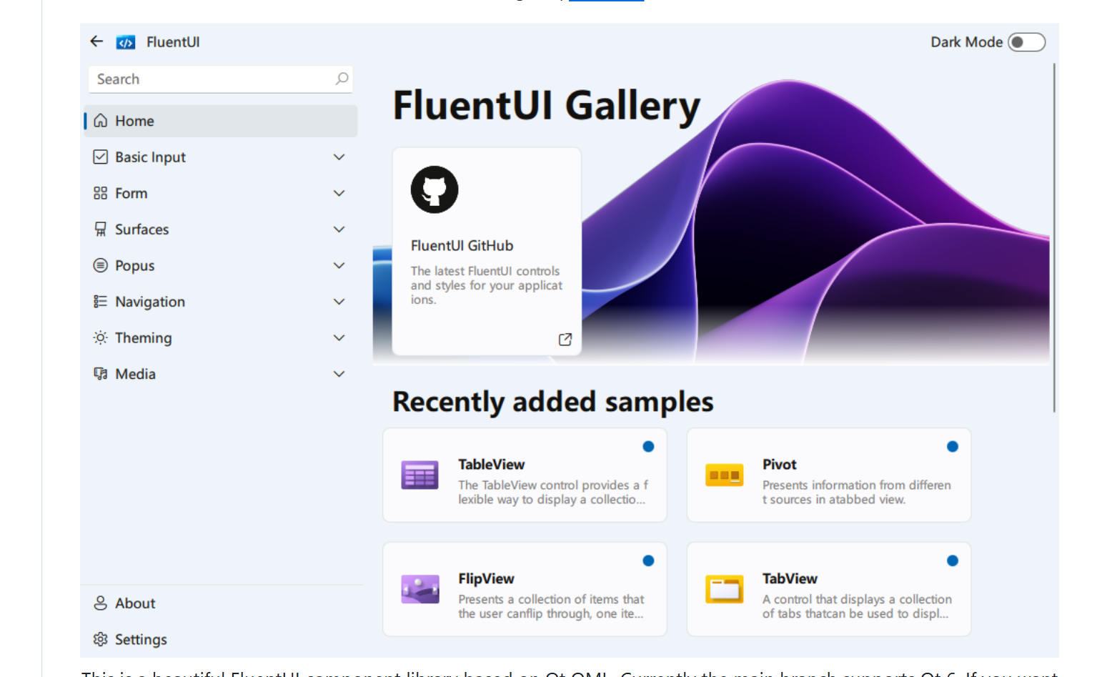Click the GitHub octocat logo
Screen dimensions: 1097x677
(x=435, y=189)
